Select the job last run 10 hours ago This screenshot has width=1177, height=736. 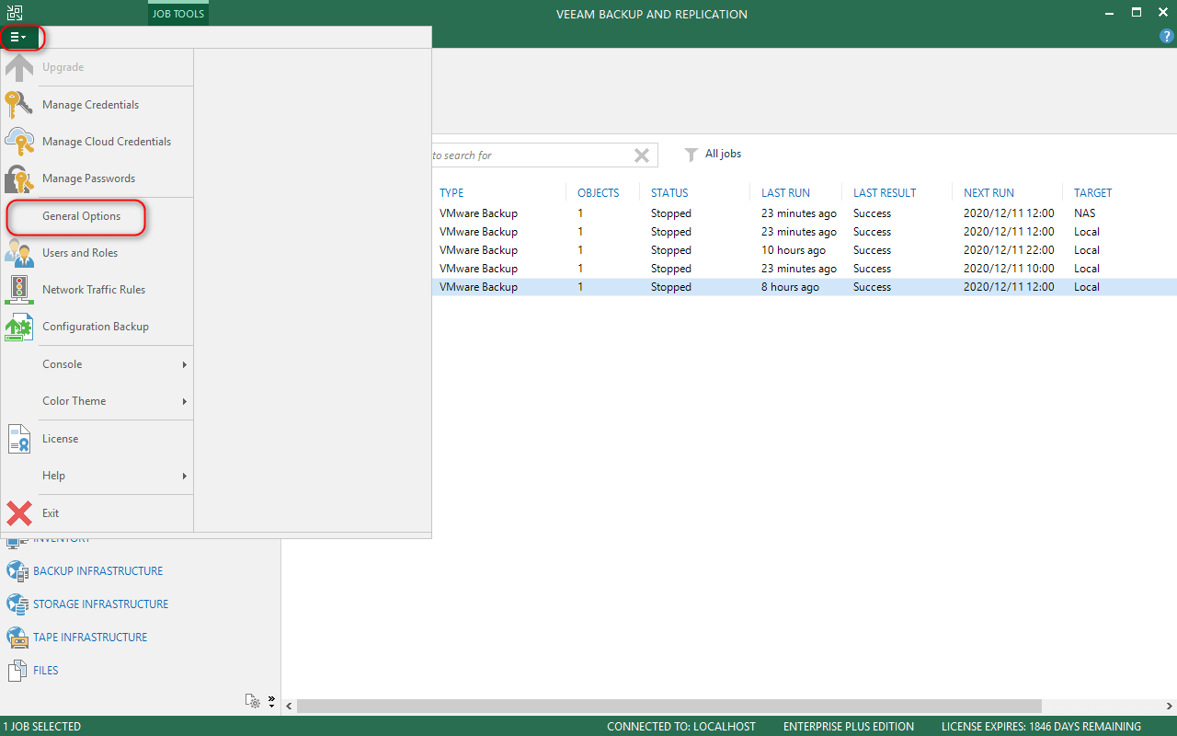point(805,250)
